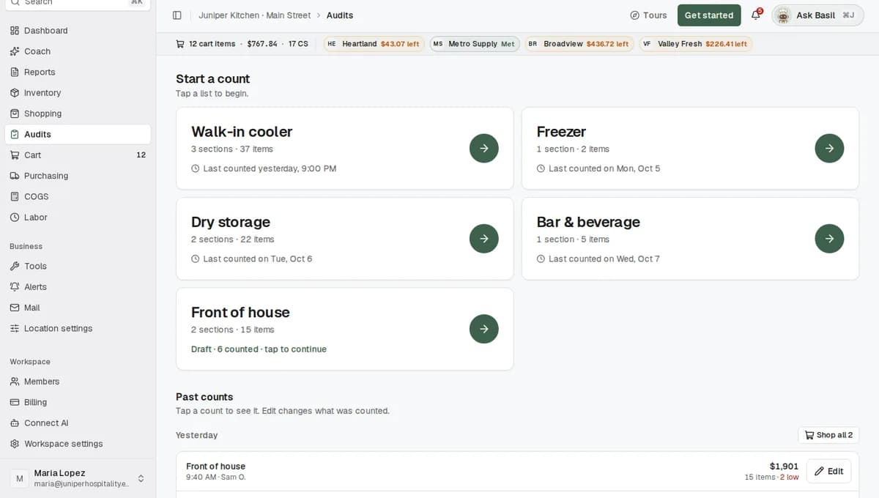Viewport: 879px width, 498px height.
Task: Click the Freezer list title
Action: pos(561,132)
